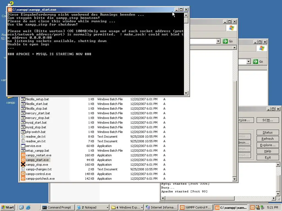Click the Explorer file list scroll up arrow
Viewport: 282px width, 211px height.
pyautogui.click(x=234, y=48)
